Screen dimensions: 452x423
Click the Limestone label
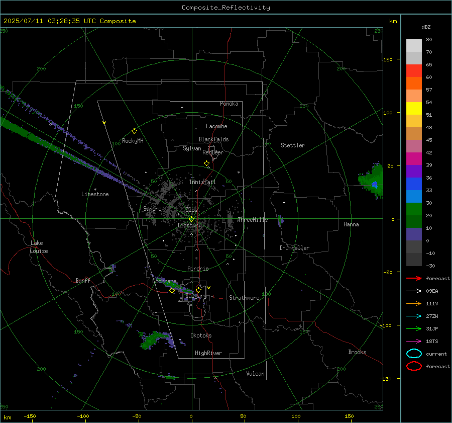pyautogui.click(x=95, y=194)
